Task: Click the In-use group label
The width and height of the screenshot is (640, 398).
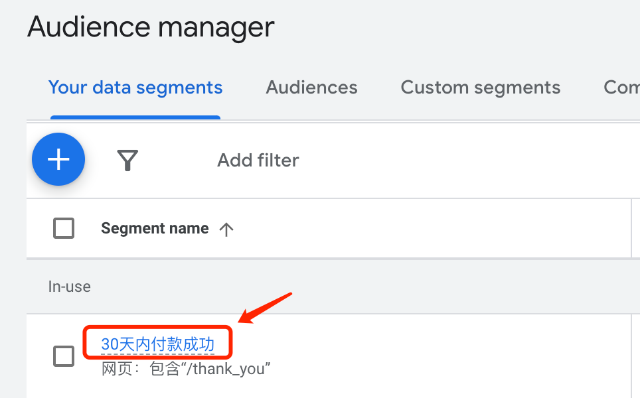Action: [69, 287]
